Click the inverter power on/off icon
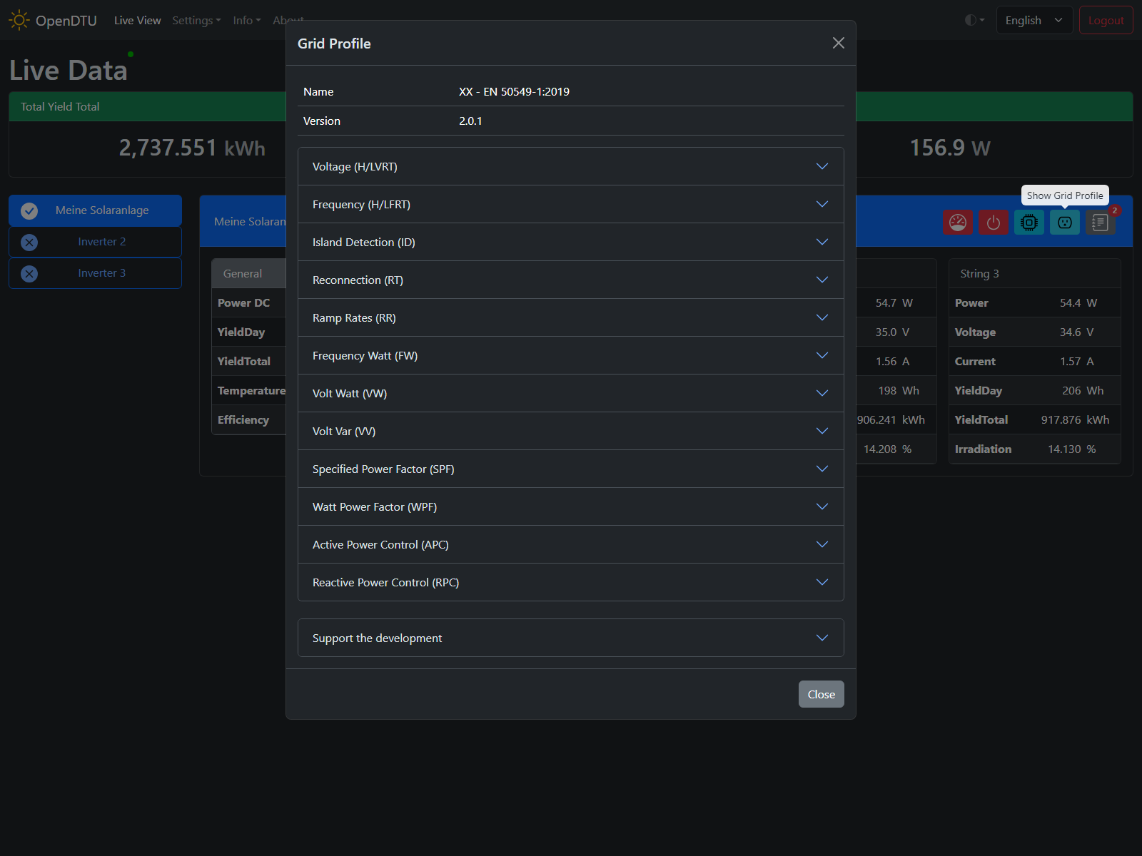This screenshot has width=1142, height=856. 994,223
